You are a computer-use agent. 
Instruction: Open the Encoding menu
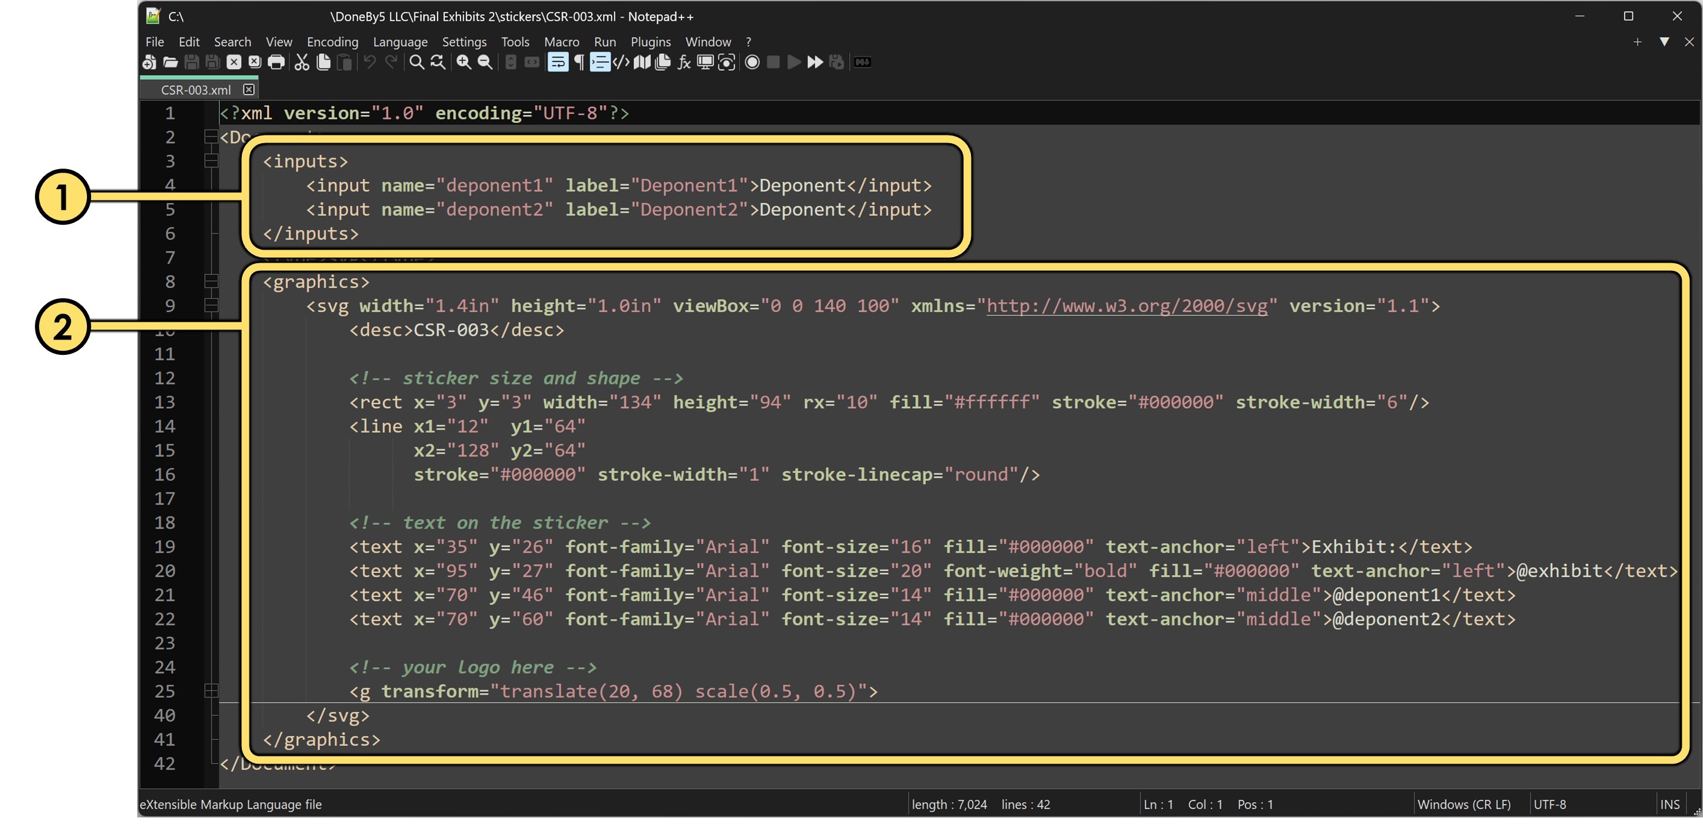coord(332,41)
